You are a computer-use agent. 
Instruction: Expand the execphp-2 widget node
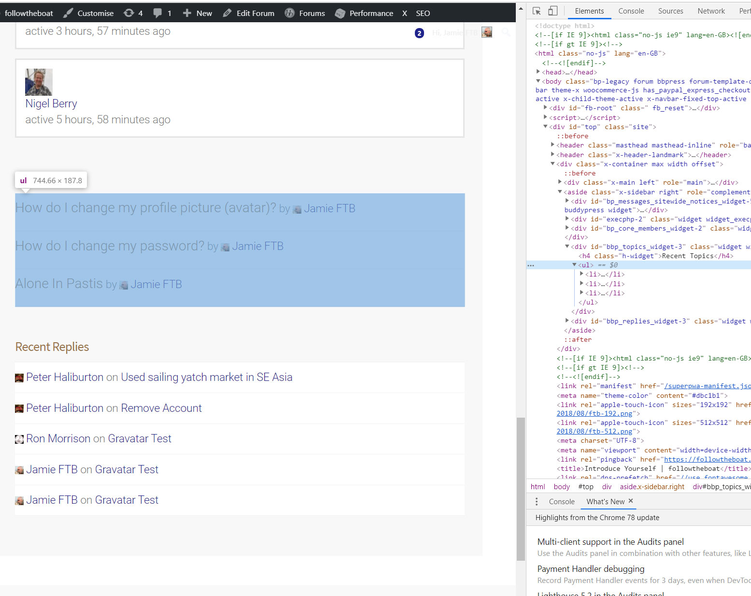click(x=567, y=219)
